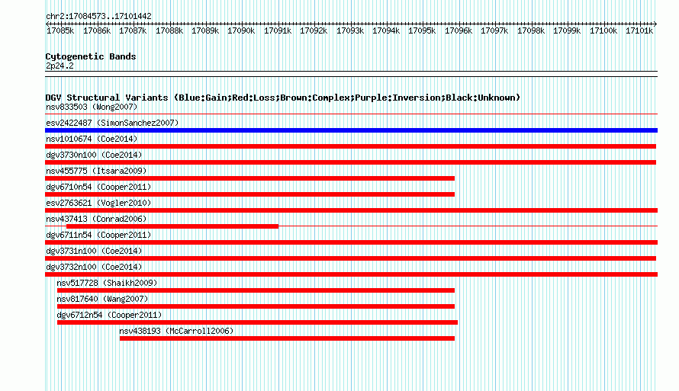Click the 17091k ruler tick label
The height and width of the screenshot is (391, 679).
click(278, 31)
